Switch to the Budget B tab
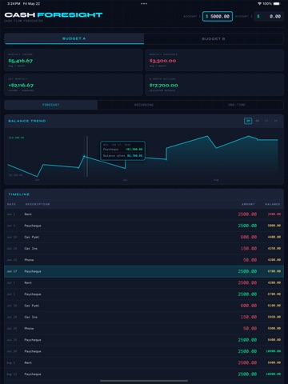Image resolution: width=288 pixels, height=384 pixels. (x=214, y=38)
